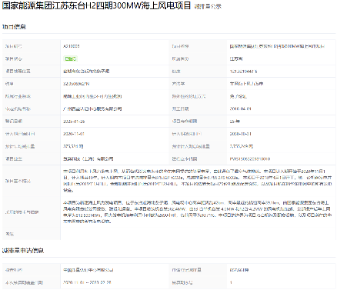Screen dimensions: 337x290
Task: Click the 25 年 project lifetime value
Action: (x=235, y=122)
